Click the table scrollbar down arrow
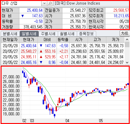 click(127, 62)
